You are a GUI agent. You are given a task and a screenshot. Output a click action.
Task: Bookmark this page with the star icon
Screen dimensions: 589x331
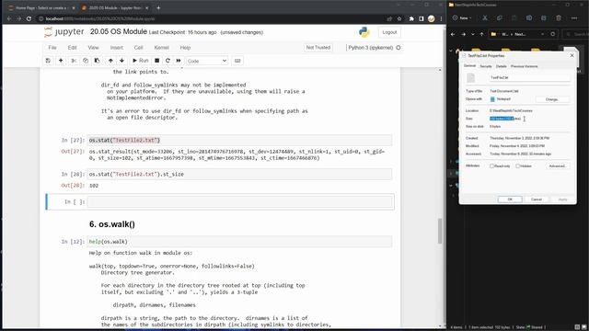click(x=399, y=18)
